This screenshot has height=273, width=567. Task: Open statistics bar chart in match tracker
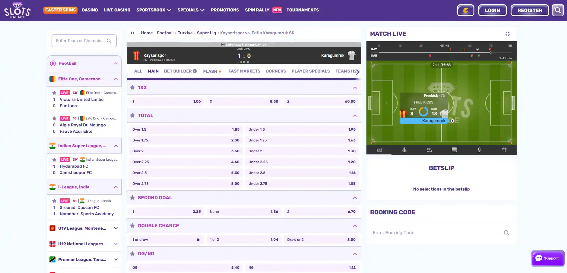(404, 150)
